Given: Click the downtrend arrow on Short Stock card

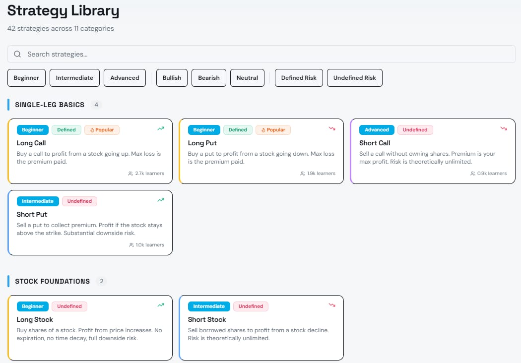Looking at the screenshot, I should point(332,305).
